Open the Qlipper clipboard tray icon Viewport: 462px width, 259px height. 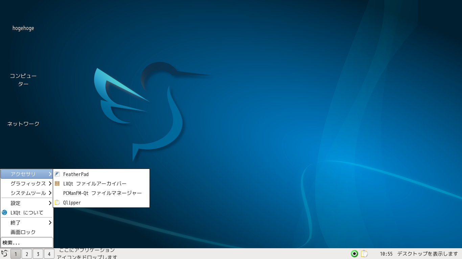click(x=364, y=254)
